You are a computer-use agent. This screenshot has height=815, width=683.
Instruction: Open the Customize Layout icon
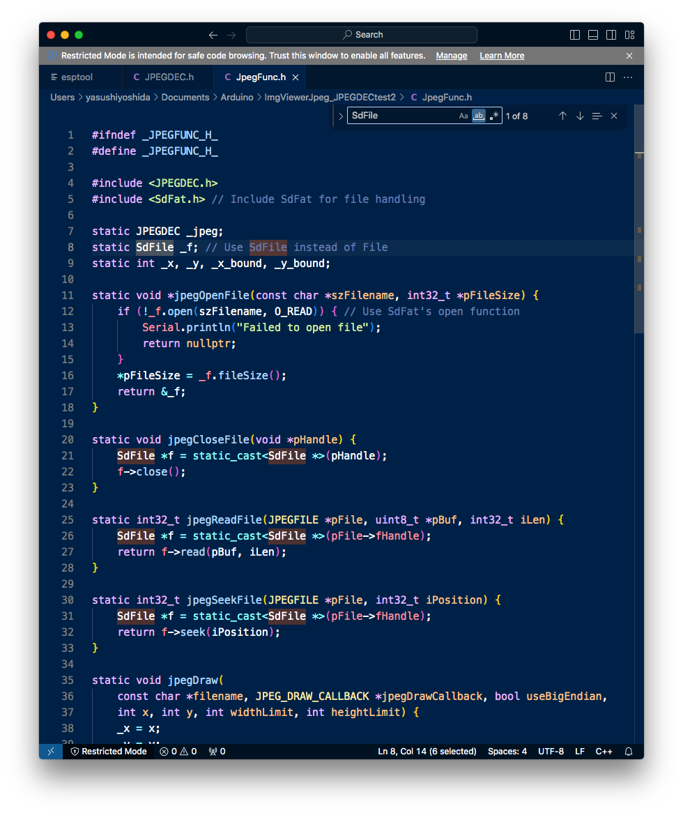pos(629,35)
